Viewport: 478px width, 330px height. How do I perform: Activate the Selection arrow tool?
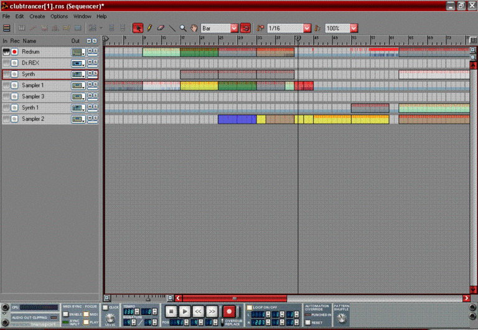pos(138,29)
